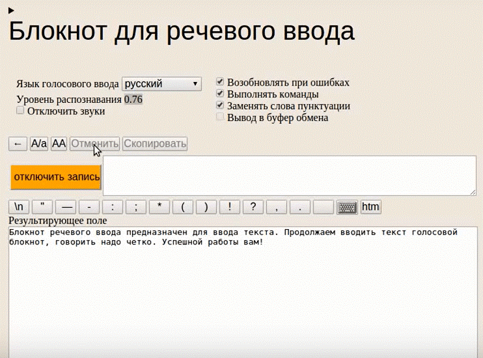
Task: Click the "Результирующее поле" label
Action: tap(58, 221)
